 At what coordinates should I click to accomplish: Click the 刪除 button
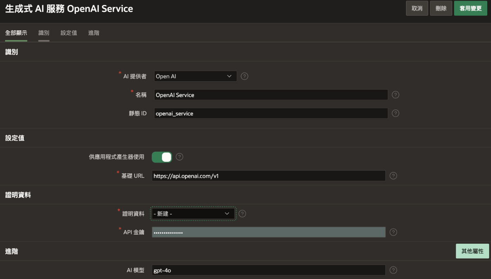click(x=441, y=8)
